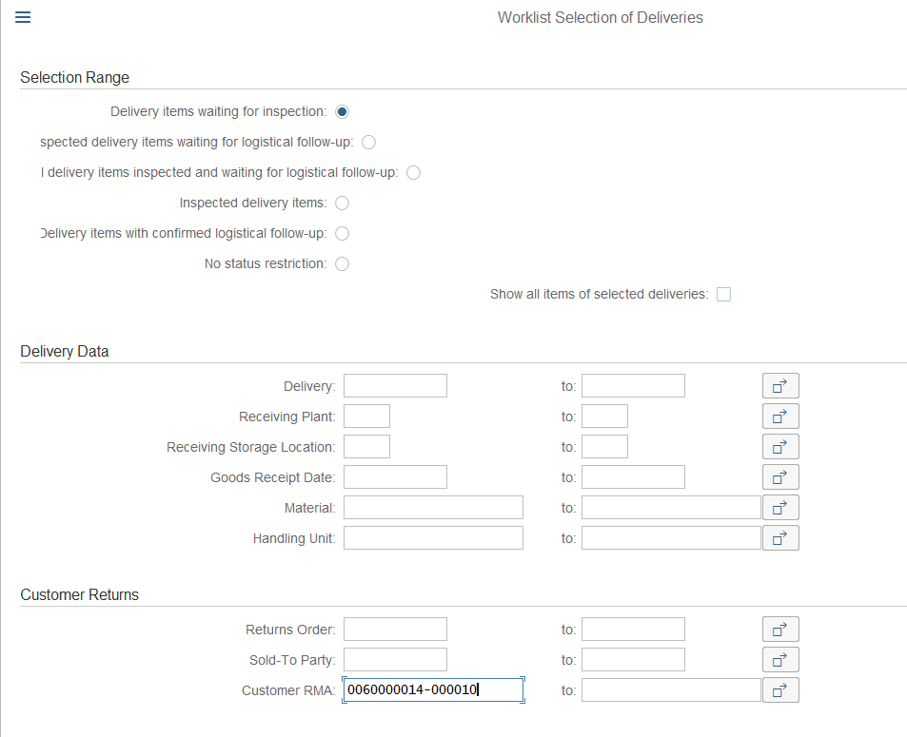The height and width of the screenshot is (737, 907).
Task: Click the Goods Receipt Date to field
Action: pos(634,476)
